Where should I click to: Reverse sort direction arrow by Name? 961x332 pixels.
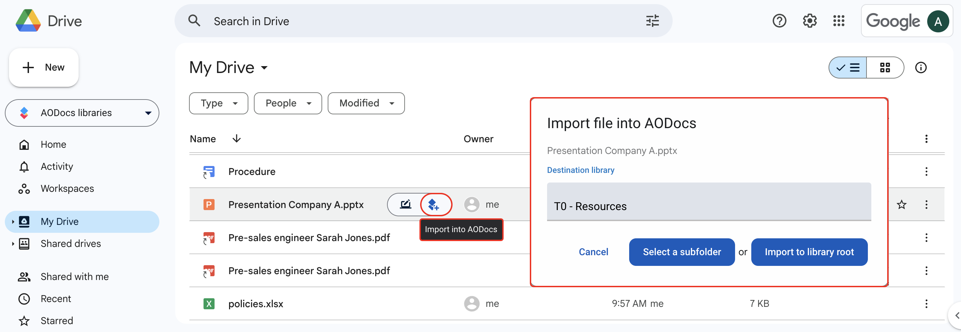point(237,138)
